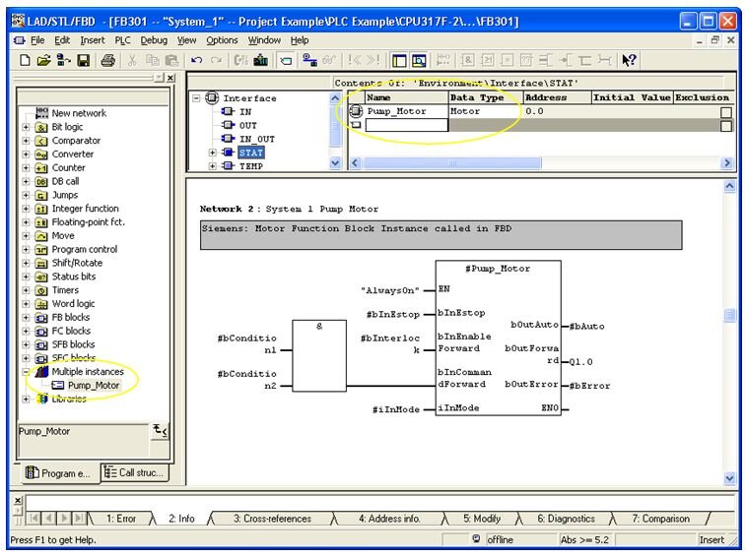
Task: Switch to the Cross-references tab
Action: [271, 519]
